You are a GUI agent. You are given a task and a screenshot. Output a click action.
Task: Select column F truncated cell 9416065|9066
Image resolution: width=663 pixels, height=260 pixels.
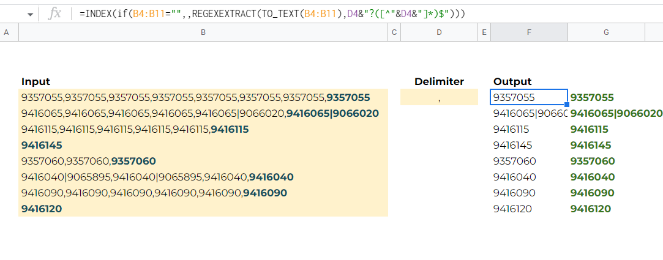click(x=528, y=113)
